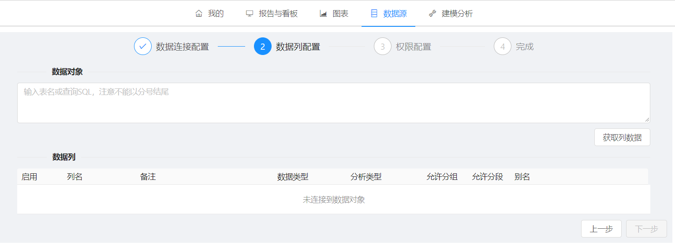Click the resize handle of the SQL textarea
This screenshot has height=245, width=675.
pyautogui.click(x=647, y=120)
